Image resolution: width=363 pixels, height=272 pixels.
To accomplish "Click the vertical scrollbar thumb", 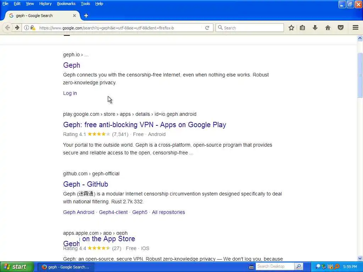I will click(360, 75).
